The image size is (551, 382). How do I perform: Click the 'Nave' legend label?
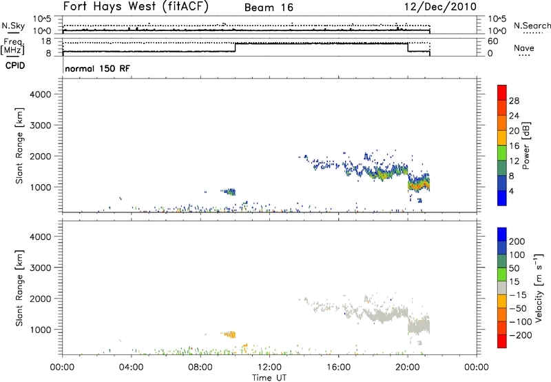coord(523,48)
